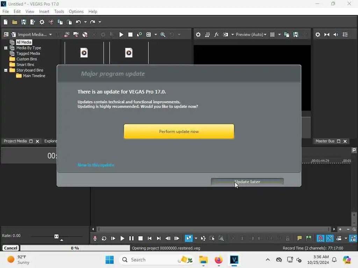Toggle split screen view in preview toolbar
Viewport: 358px width, 268px height.
tap(225, 35)
